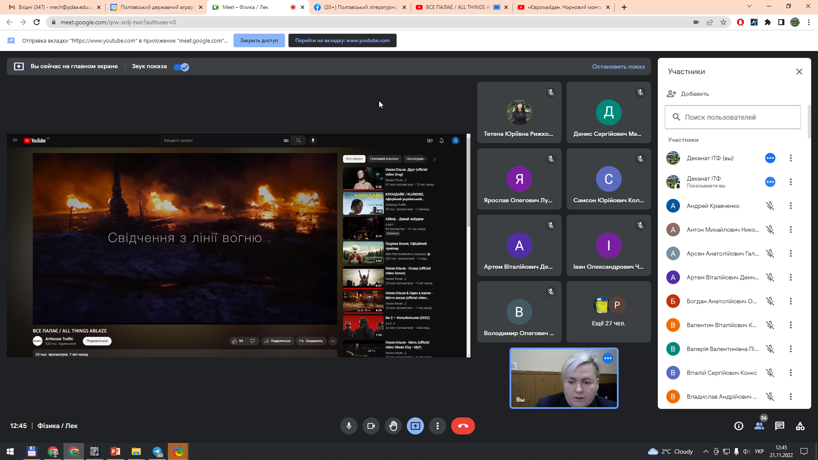Open share page icon in address bar
Image resolution: width=818 pixels, height=460 pixels.
pyautogui.click(x=710, y=22)
